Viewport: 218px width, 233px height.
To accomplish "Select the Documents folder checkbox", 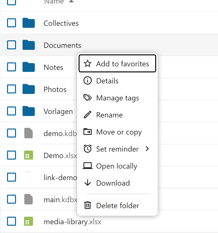I will click(x=12, y=45).
